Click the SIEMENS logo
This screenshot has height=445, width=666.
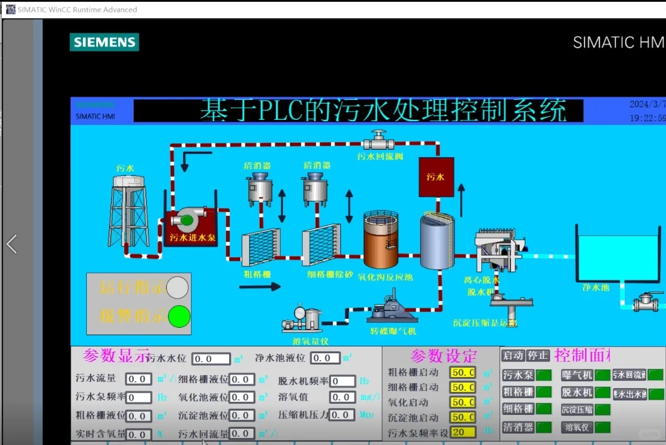pos(104,42)
